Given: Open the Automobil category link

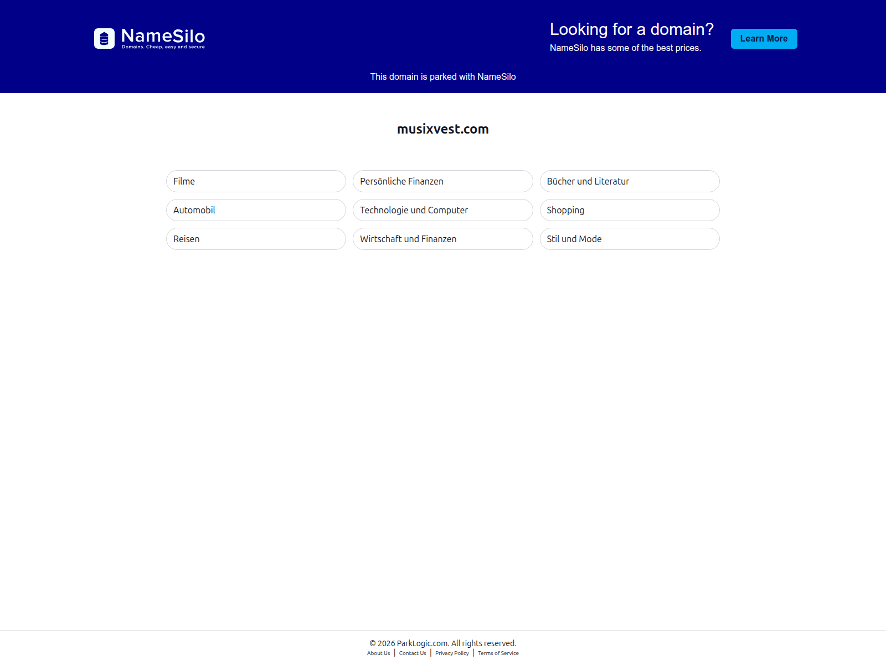Looking at the screenshot, I should coord(256,210).
